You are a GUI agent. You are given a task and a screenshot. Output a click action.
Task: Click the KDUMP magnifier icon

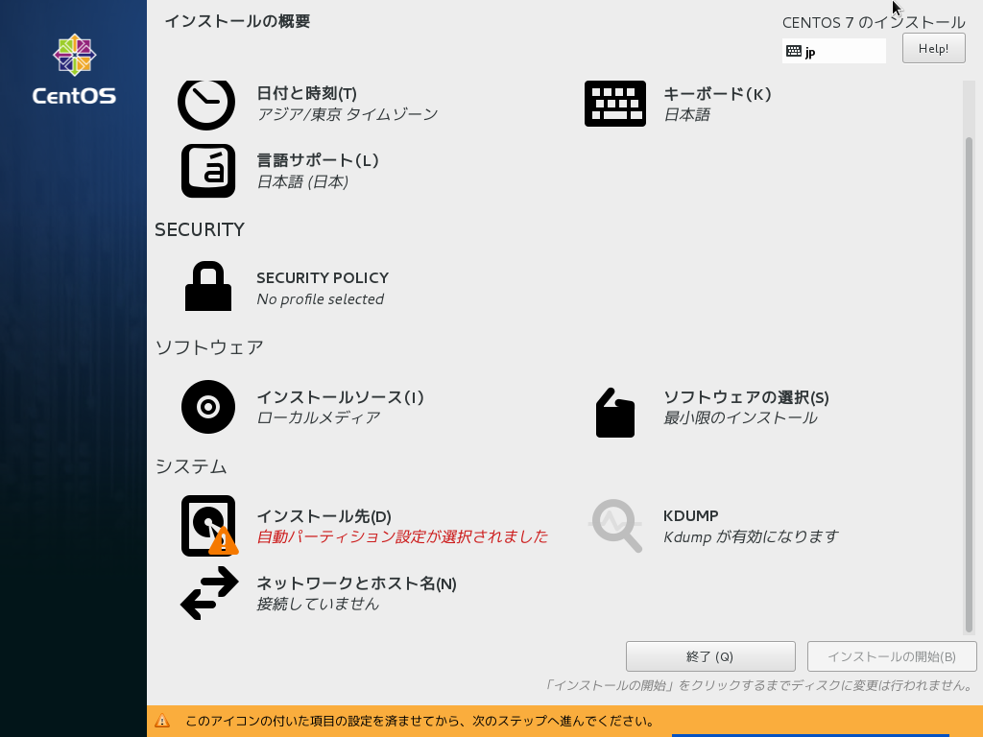coord(616,525)
